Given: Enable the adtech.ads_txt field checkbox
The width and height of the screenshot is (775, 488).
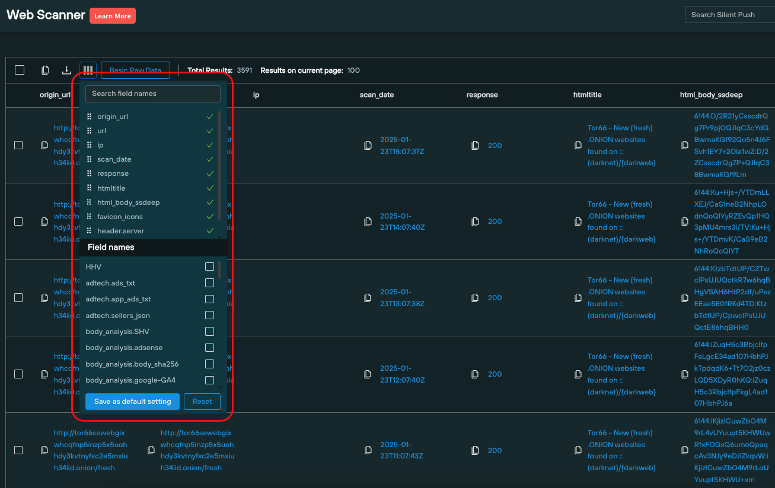Looking at the screenshot, I should click(x=209, y=283).
